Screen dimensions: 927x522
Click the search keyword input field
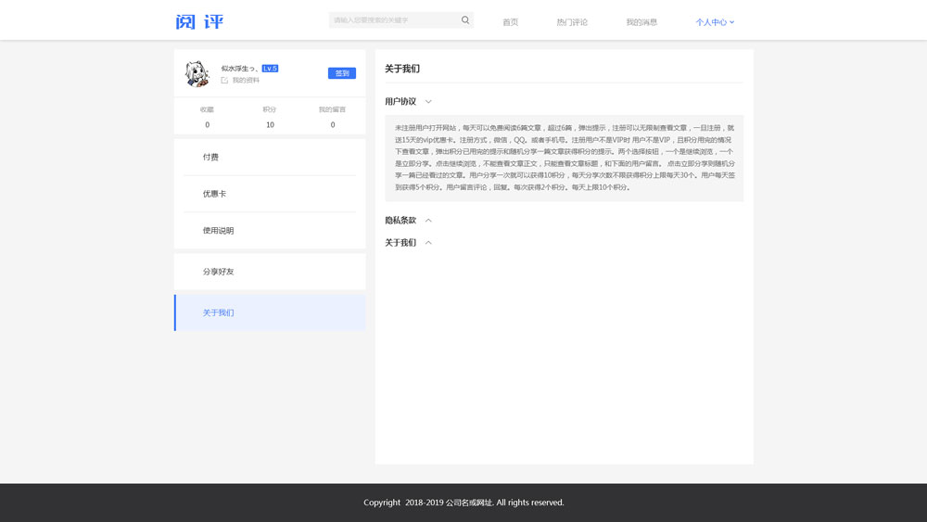tap(394, 20)
